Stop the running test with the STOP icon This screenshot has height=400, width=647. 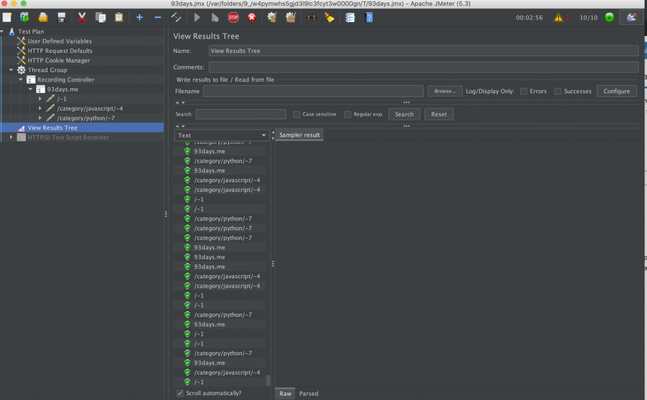coord(234,17)
